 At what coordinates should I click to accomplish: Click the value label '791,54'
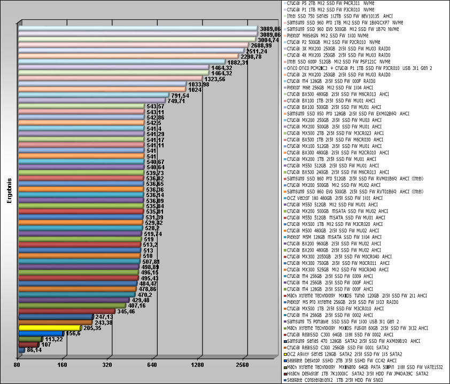tap(180, 96)
